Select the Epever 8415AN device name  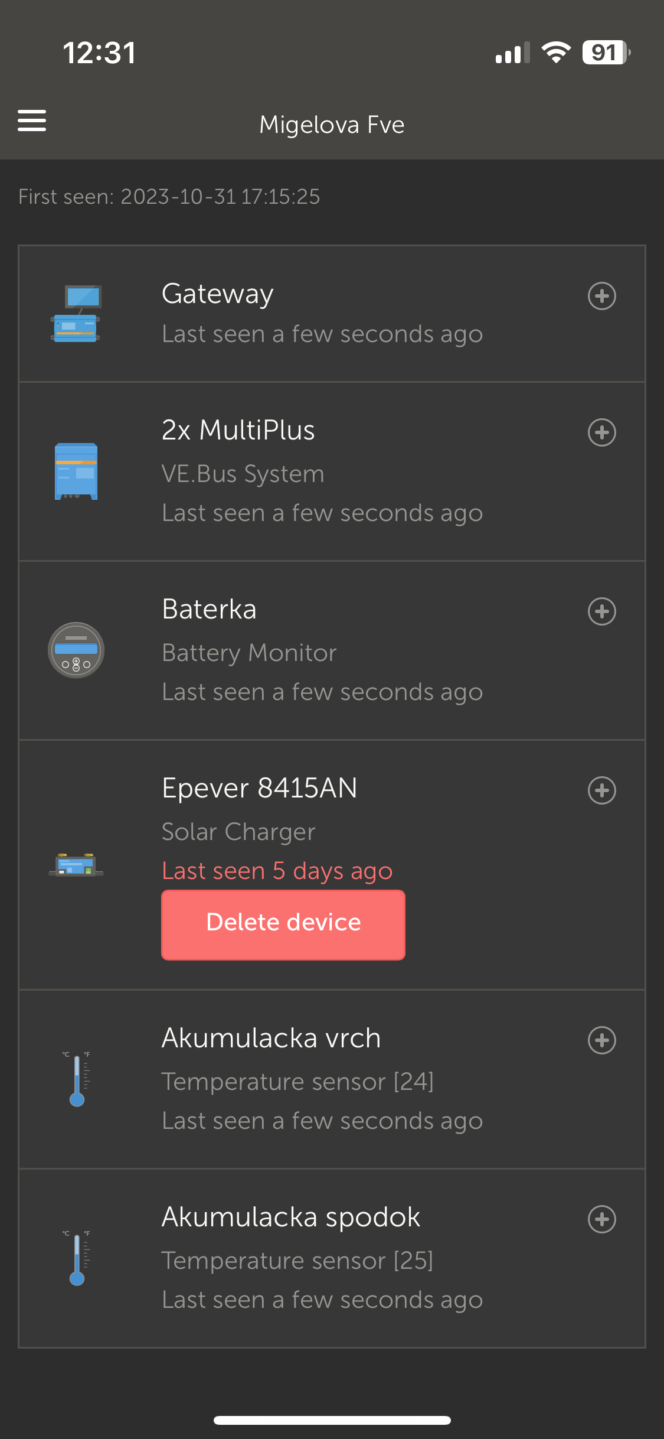point(260,788)
